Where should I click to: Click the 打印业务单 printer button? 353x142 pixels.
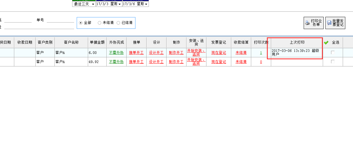click(x=313, y=23)
